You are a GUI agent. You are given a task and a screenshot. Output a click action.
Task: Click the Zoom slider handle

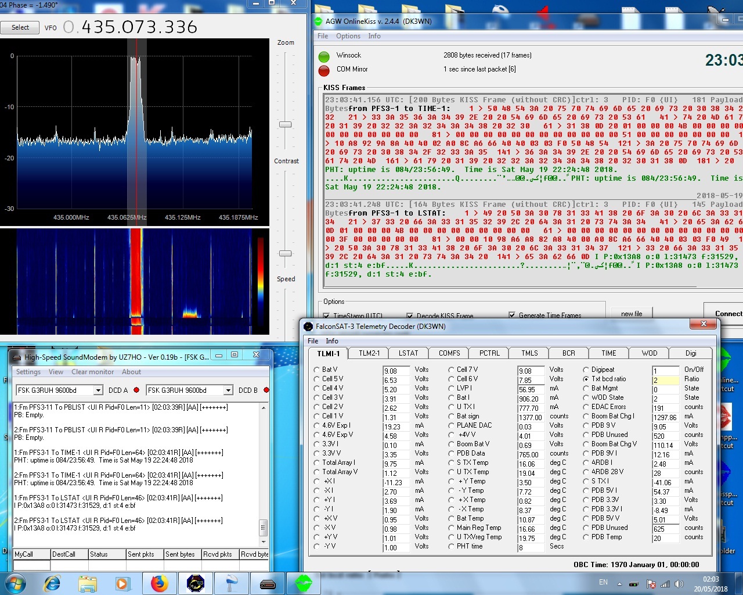(x=285, y=124)
